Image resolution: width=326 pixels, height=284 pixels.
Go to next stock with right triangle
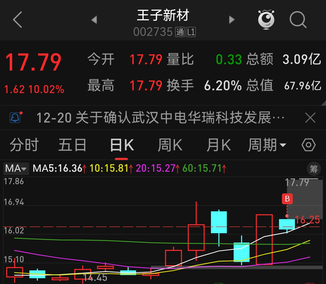(232, 20)
